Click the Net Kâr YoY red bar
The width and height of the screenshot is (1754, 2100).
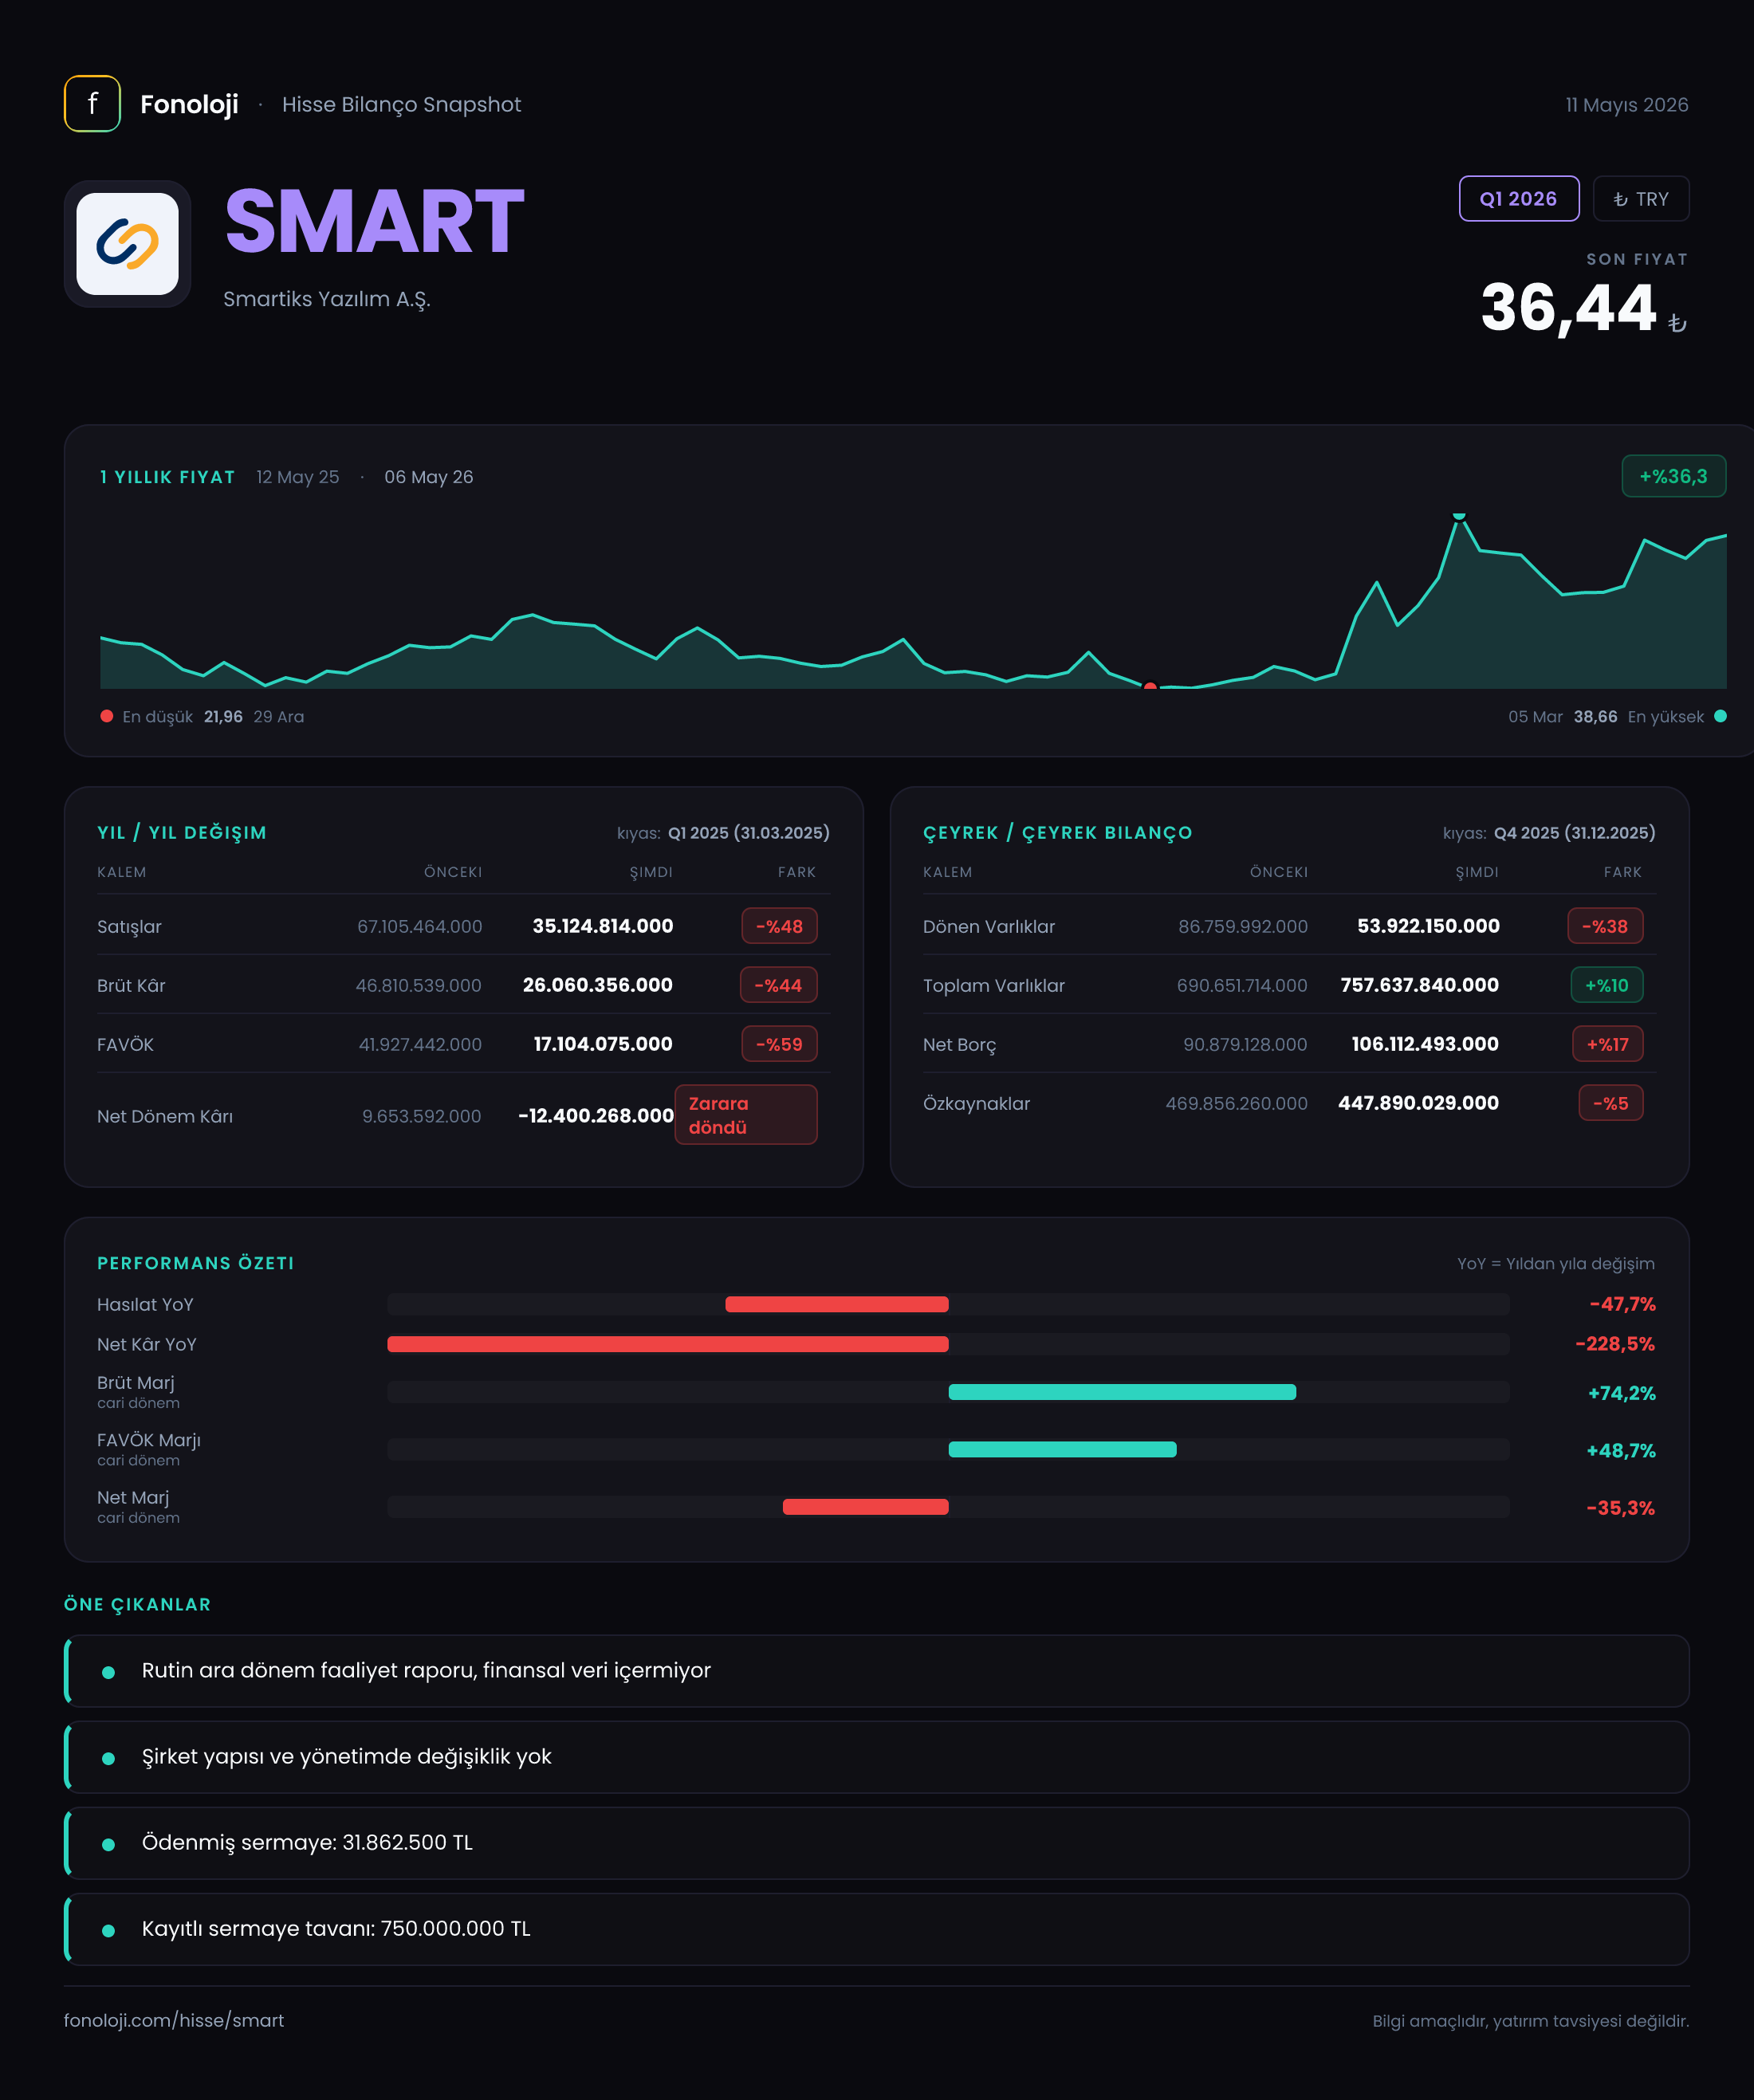[668, 1344]
